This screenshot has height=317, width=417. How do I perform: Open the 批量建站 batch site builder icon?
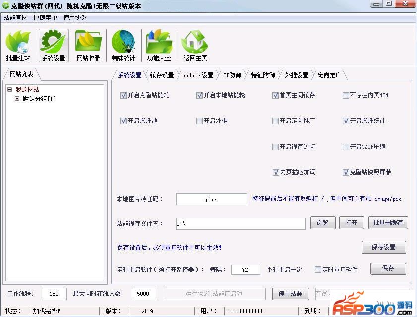tap(18, 46)
